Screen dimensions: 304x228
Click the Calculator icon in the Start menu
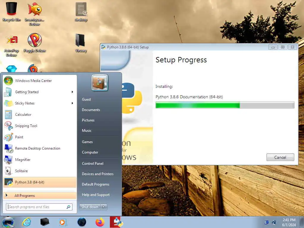[8, 114]
